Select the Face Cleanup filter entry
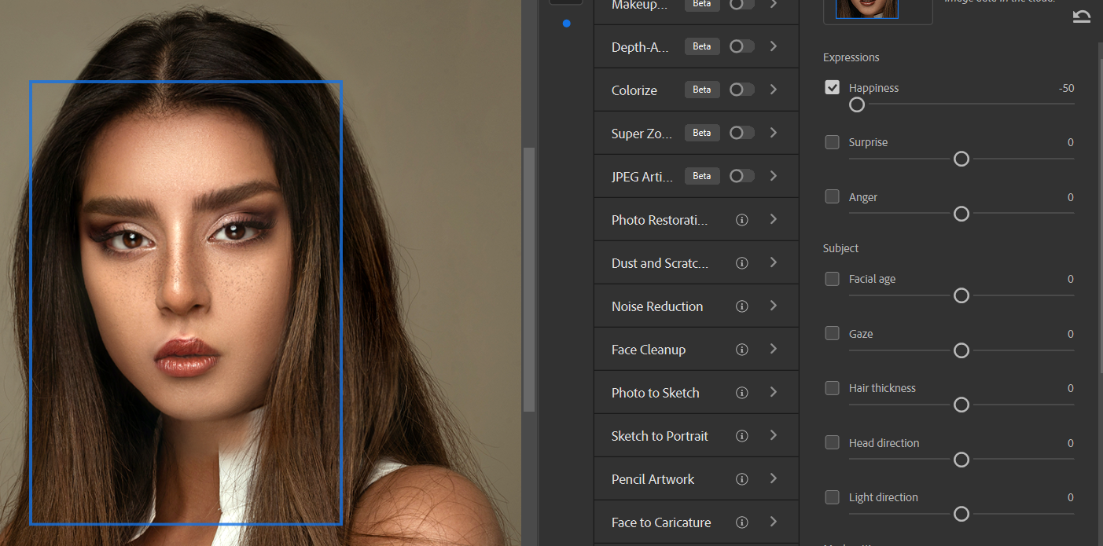This screenshot has width=1103, height=546. pos(648,350)
